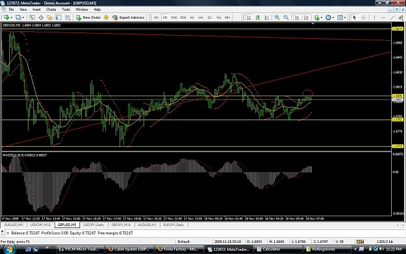Switch chart to MN timeframe
This screenshot has width=406, height=254.
click(227, 18)
